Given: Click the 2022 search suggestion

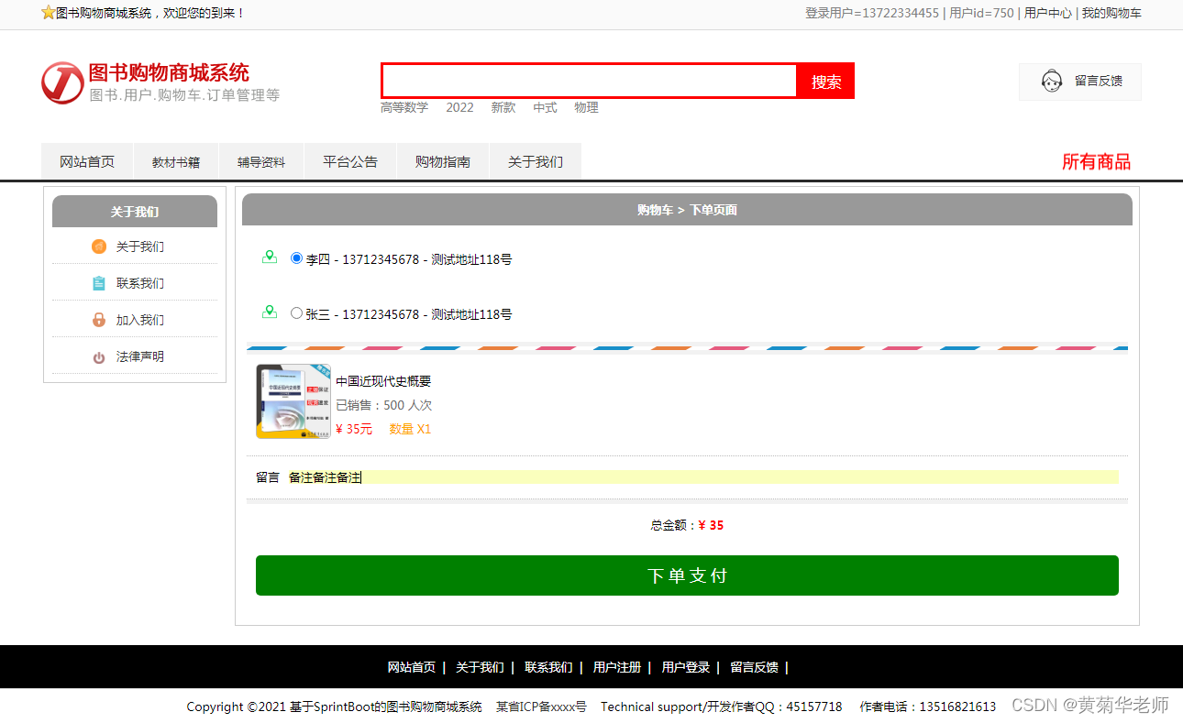Looking at the screenshot, I should pos(460,107).
